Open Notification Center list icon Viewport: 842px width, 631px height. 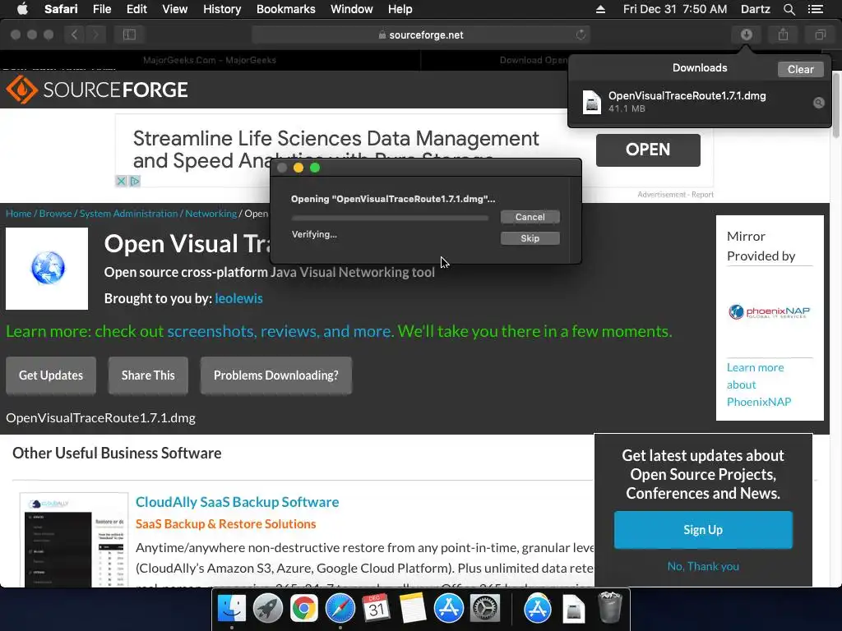815,9
